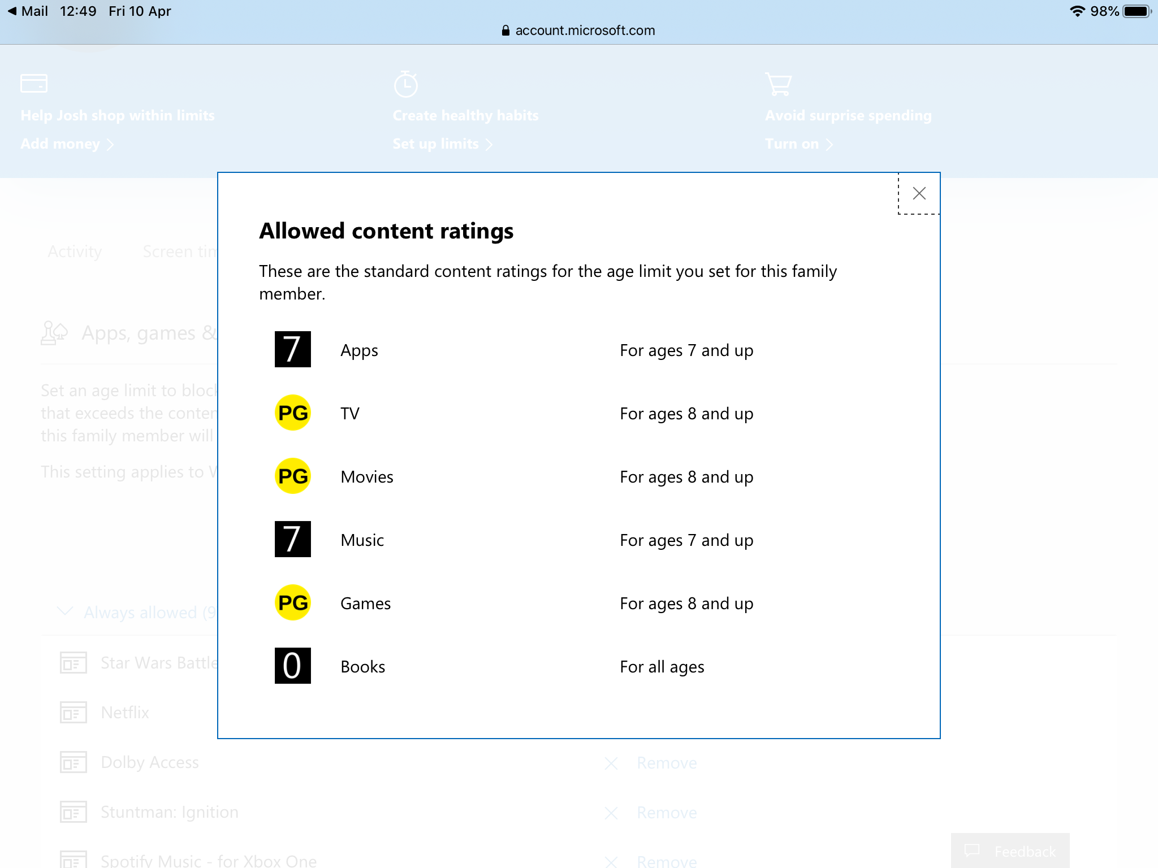The width and height of the screenshot is (1158, 868).
Task: Click the PG rating icon for Games
Action: pyautogui.click(x=292, y=602)
